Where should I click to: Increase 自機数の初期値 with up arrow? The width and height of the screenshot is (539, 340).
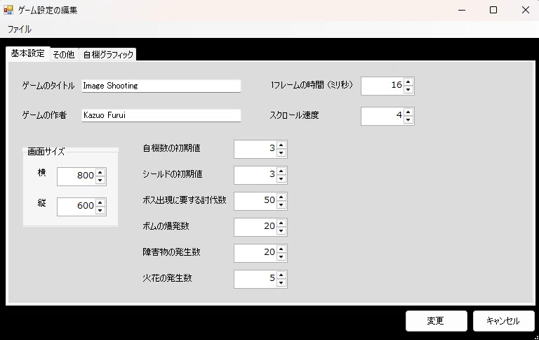[x=281, y=145]
